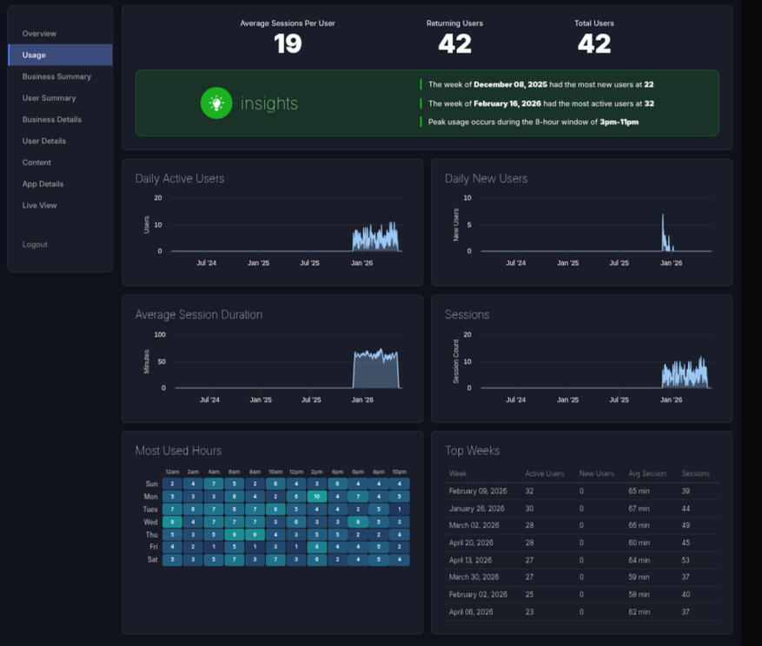Click Jul '24 axis label in Daily Active Users
Viewport: 762px width, 646px height.
pos(206,263)
